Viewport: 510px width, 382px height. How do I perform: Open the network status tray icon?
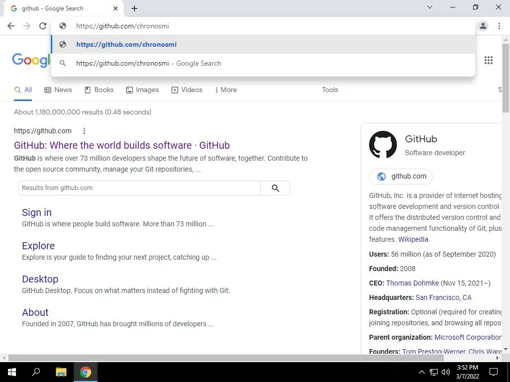[434, 372]
